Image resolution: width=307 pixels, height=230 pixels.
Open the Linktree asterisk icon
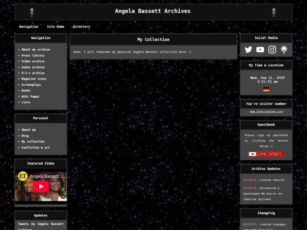pyautogui.click(x=284, y=49)
